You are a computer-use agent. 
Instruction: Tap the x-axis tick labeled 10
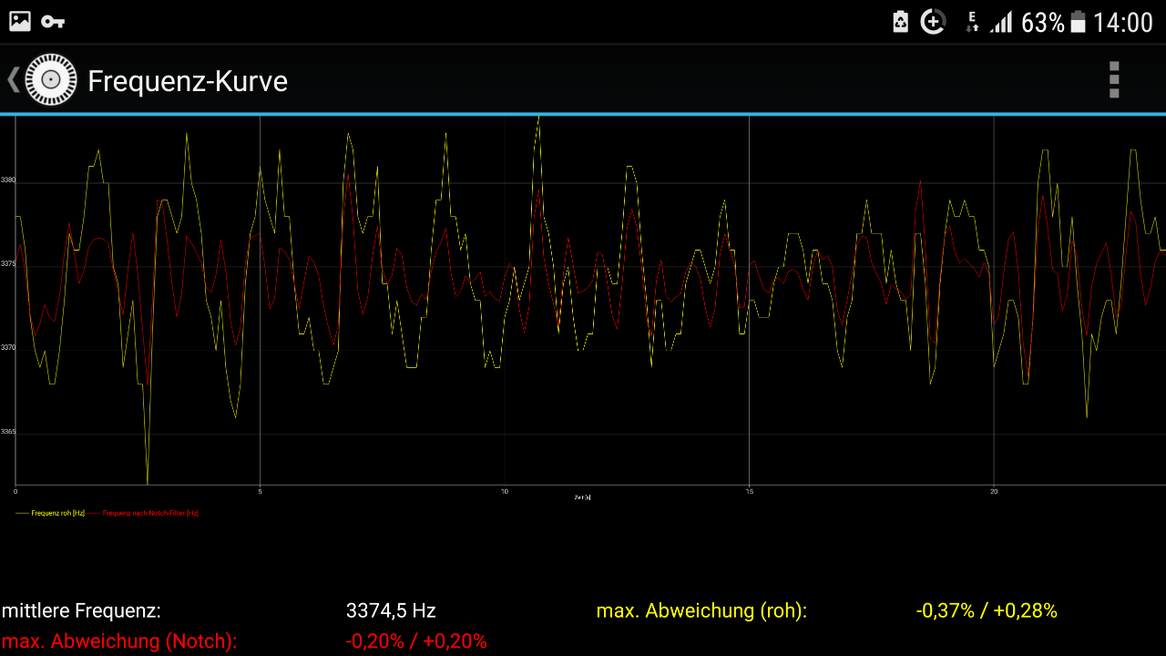505,491
